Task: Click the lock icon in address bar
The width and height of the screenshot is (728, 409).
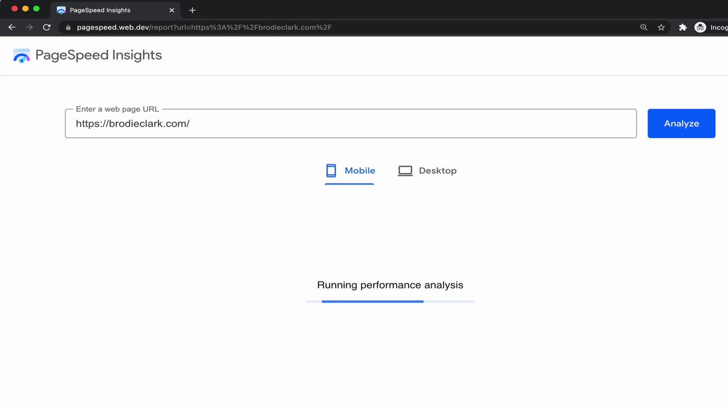Action: pos(68,27)
